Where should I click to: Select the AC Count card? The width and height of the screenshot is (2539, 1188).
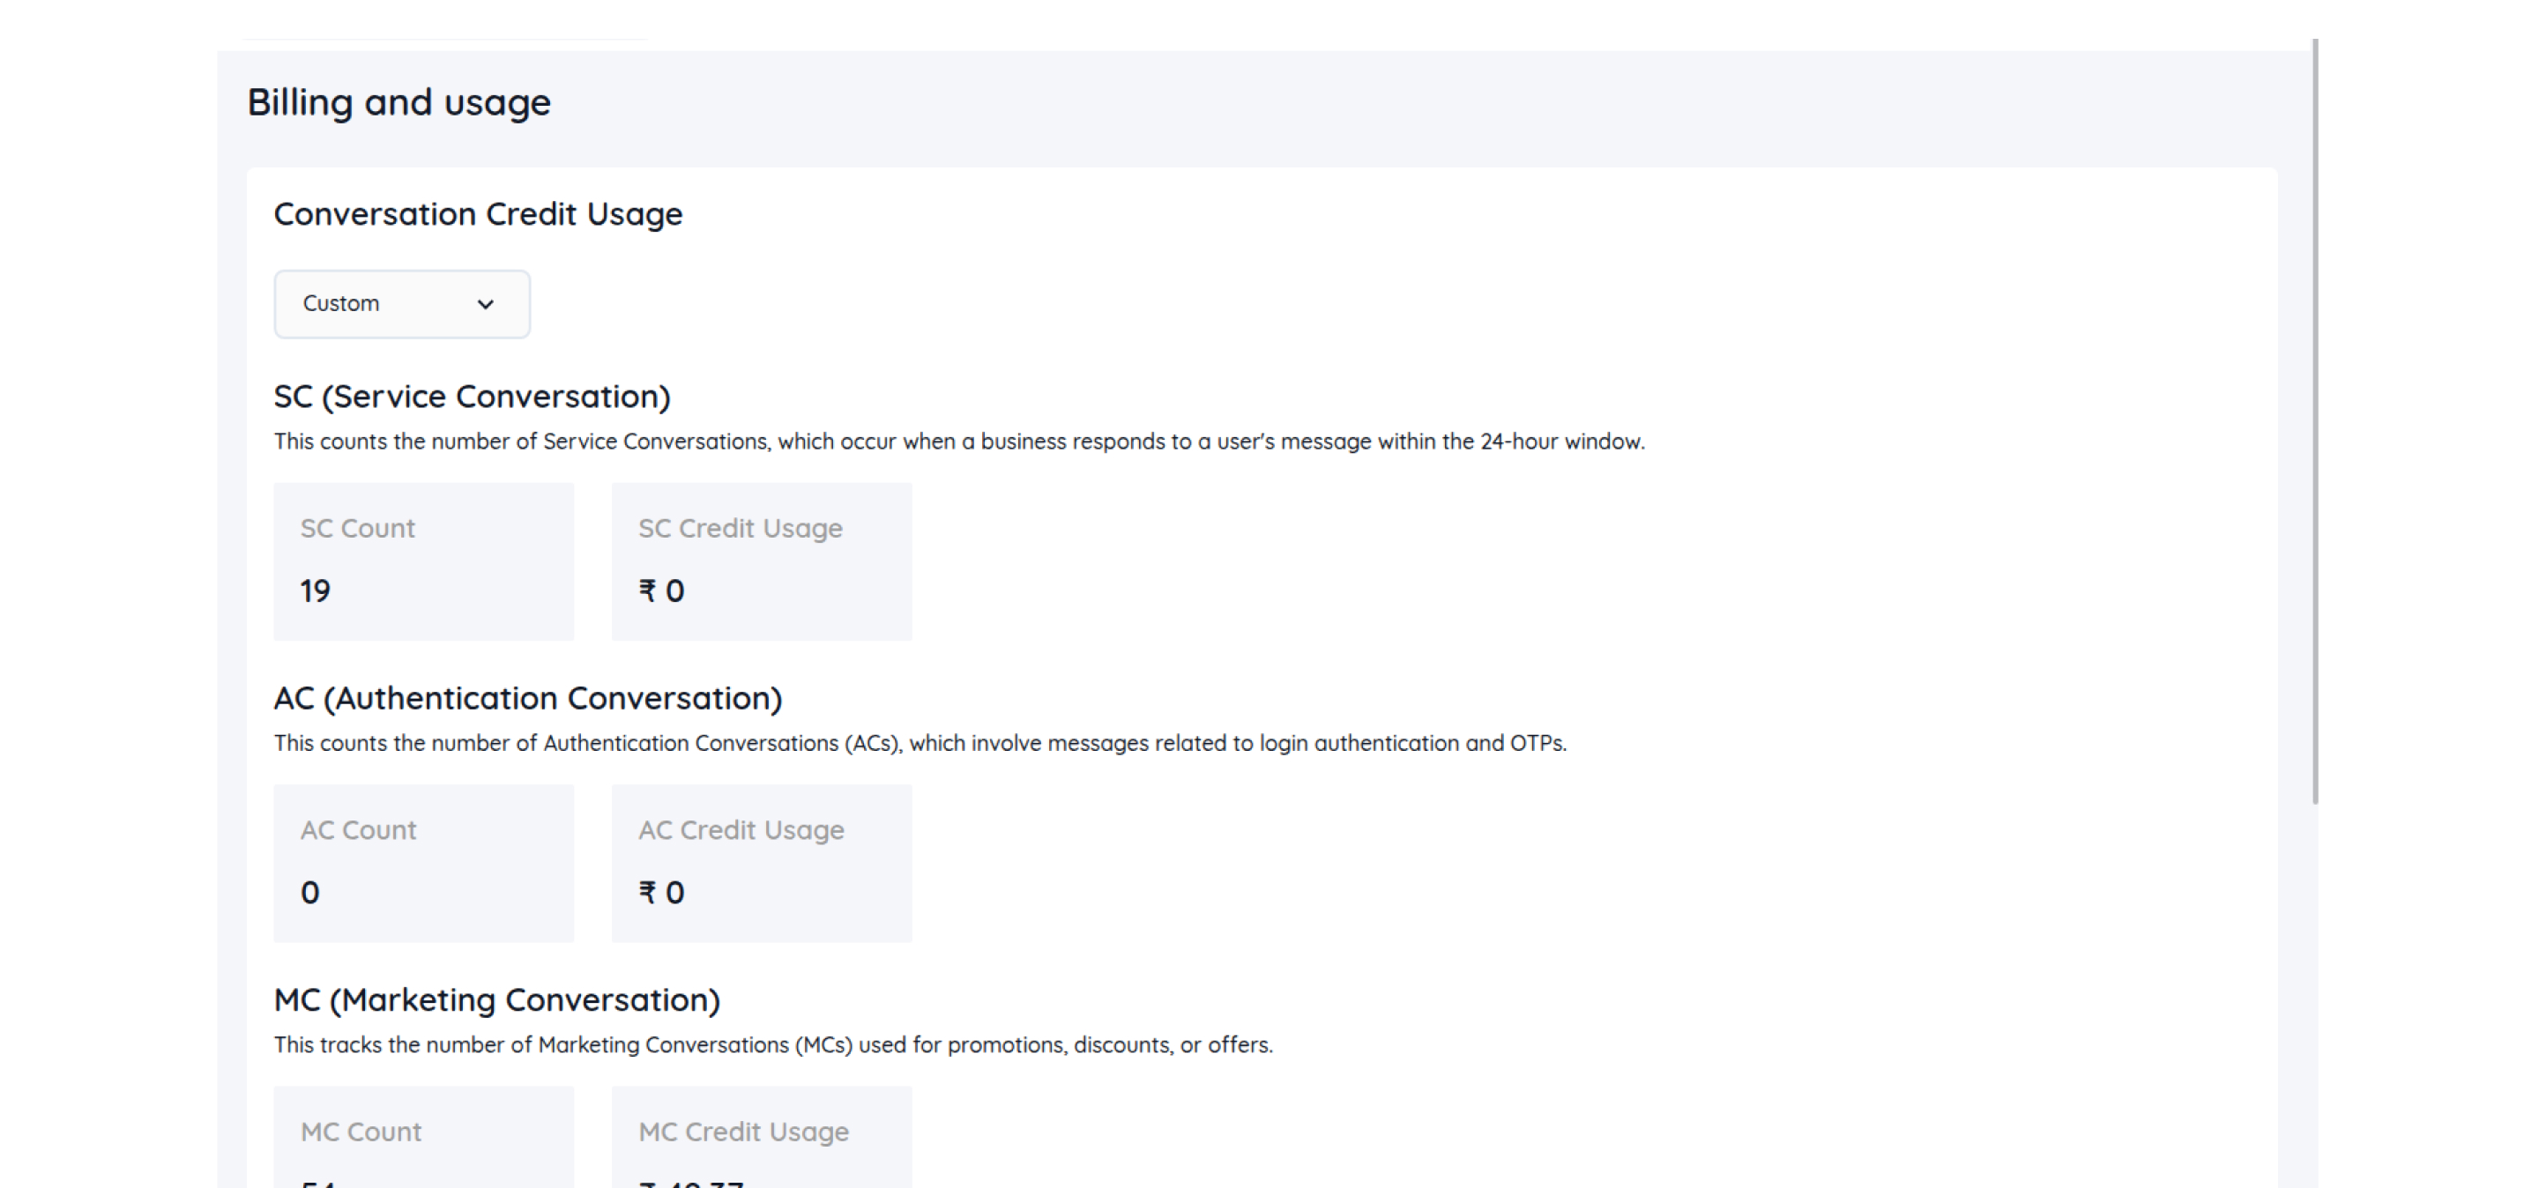[424, 862]
